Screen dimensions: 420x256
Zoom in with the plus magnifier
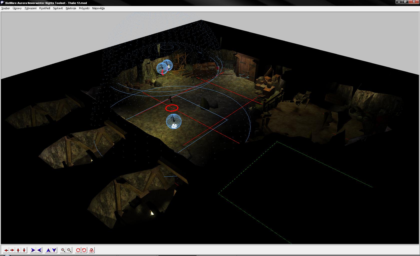pyautogui.click(x=63, y=250)
